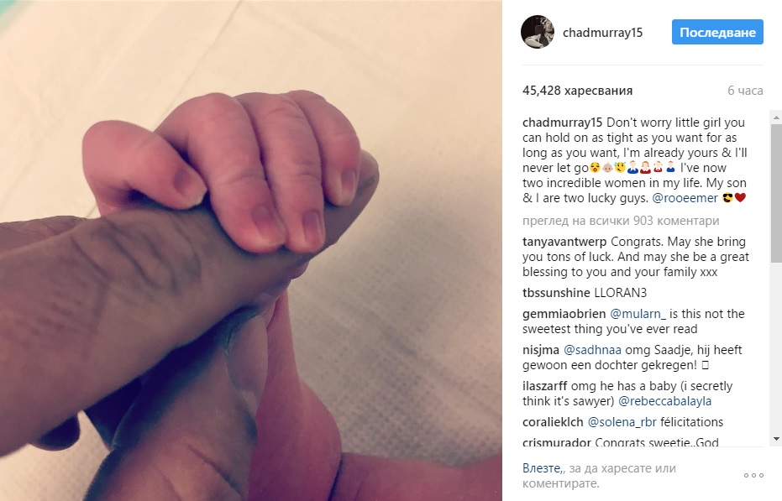The height and width of the screenshot is (501, 782).
Task: Click the scrollbar up arrow in comments
Action: click(776, 117)
